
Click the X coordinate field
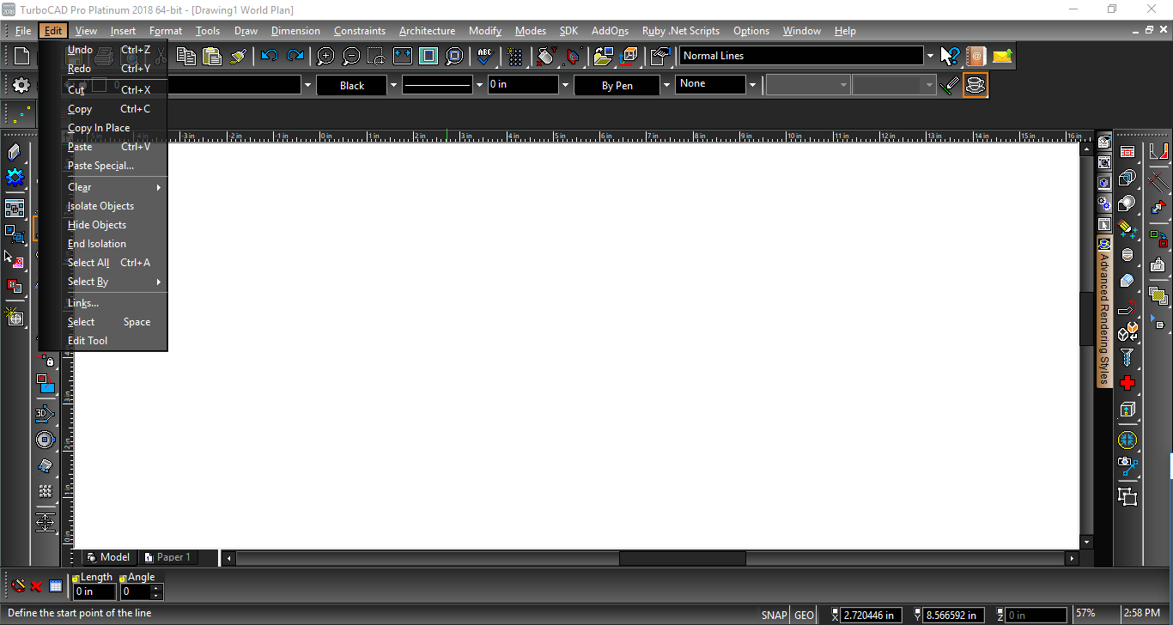click(872, 615)
